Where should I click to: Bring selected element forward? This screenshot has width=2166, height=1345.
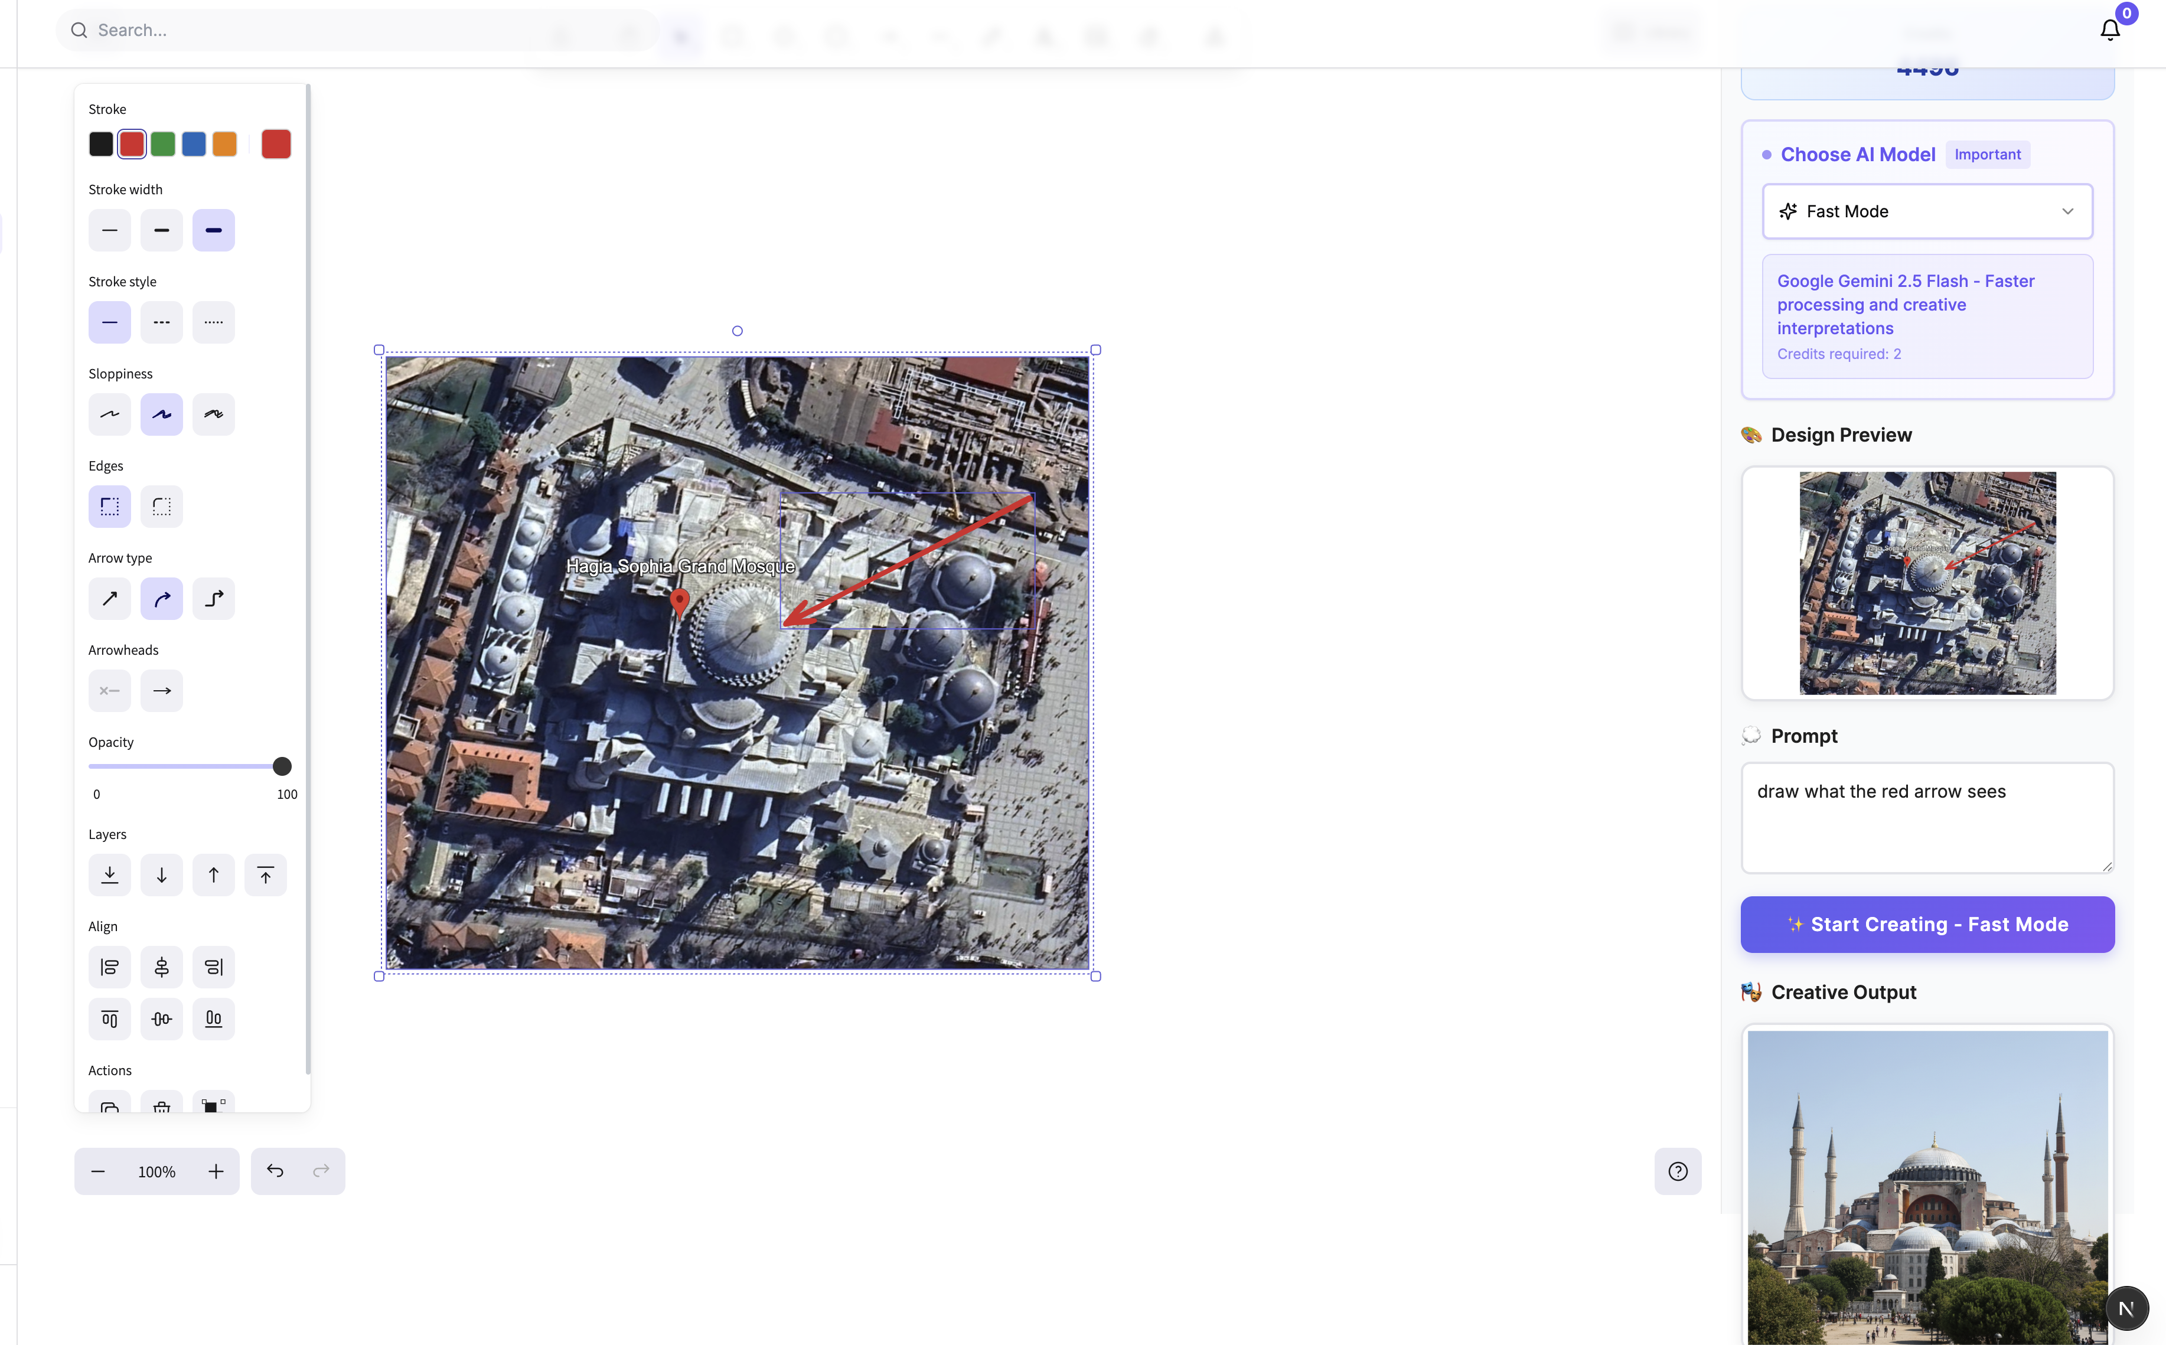tap(214, 876)
